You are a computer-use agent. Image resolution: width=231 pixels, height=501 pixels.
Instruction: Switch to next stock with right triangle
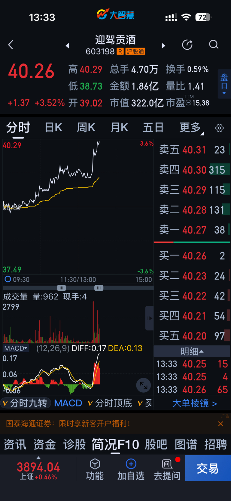coord(163,46)
